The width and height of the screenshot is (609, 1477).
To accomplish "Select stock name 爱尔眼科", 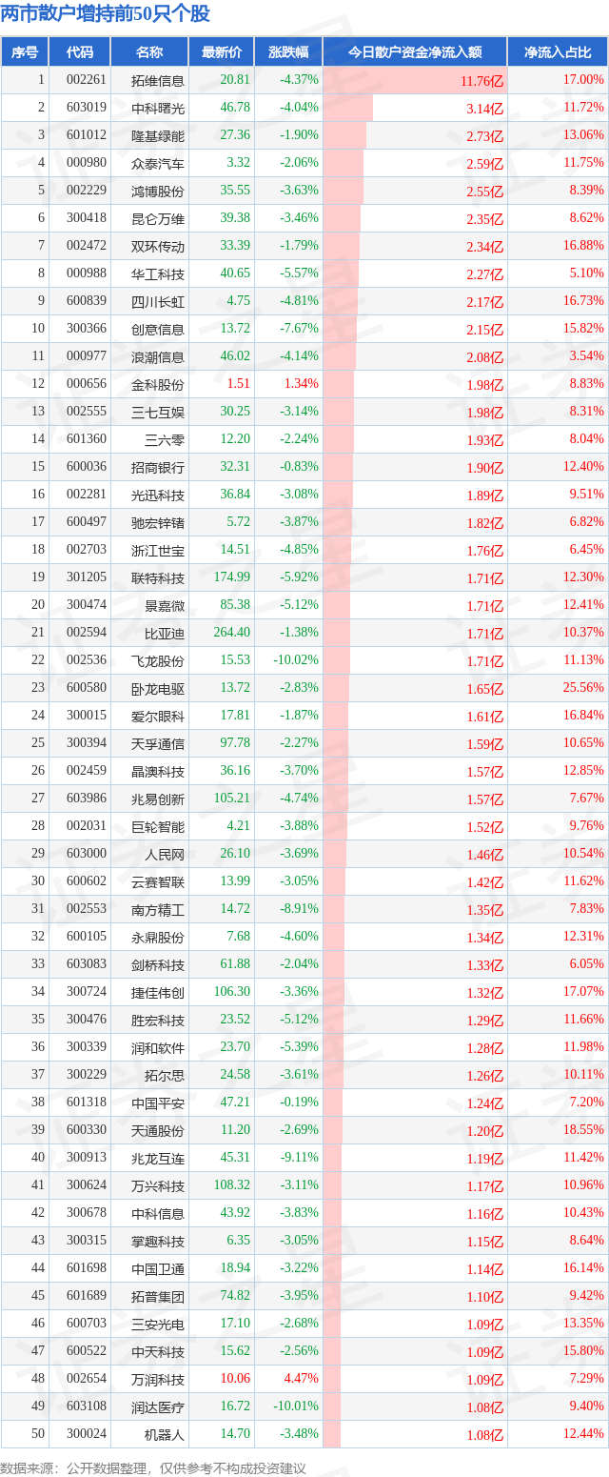I will pyautogui.click(x=158, y=716).
